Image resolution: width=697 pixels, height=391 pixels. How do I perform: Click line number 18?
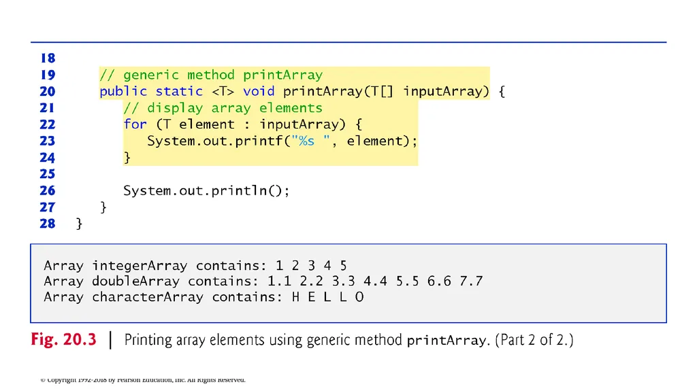(x=48, y=58)
